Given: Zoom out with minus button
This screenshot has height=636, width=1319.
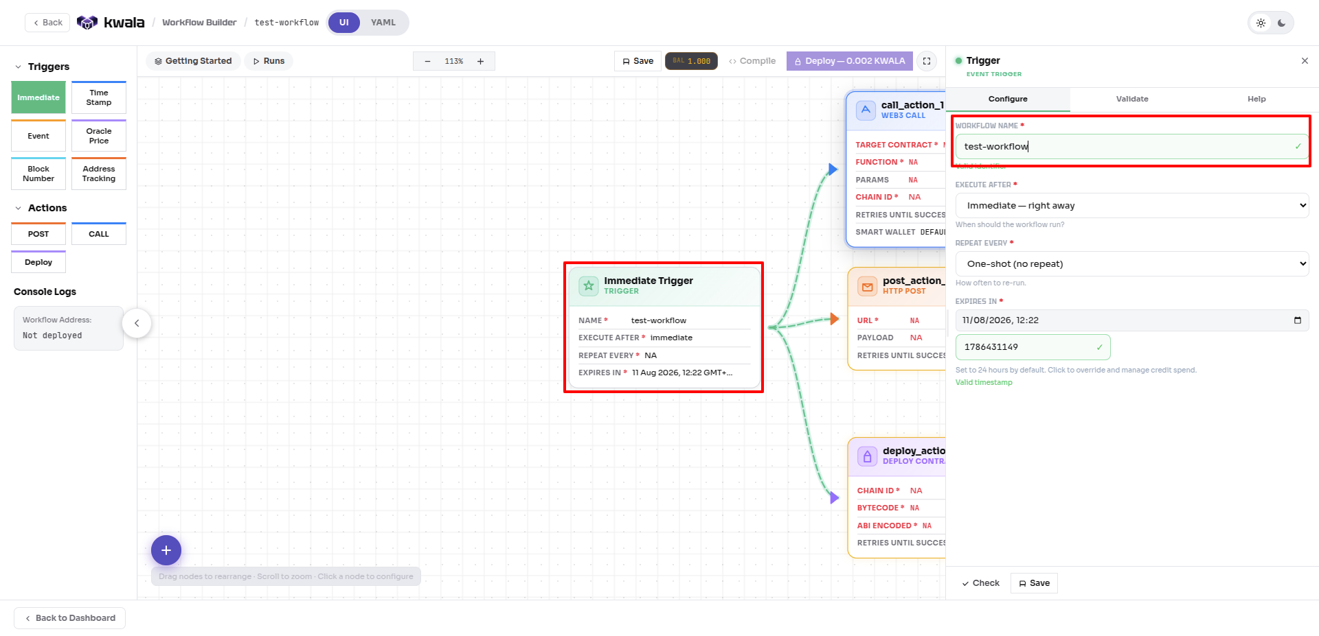Looking at the screenshot, I should point(427,61).
